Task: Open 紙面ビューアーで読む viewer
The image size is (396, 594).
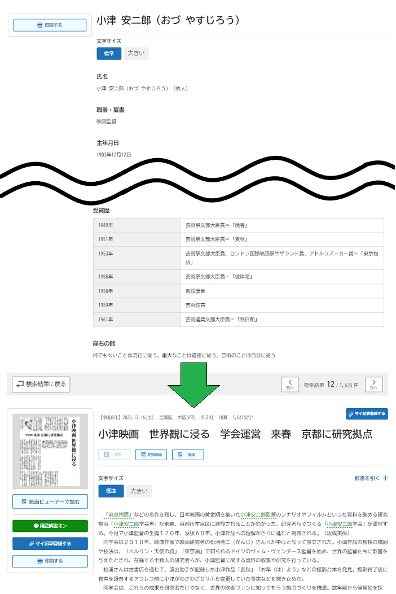Action: (50, 501)
